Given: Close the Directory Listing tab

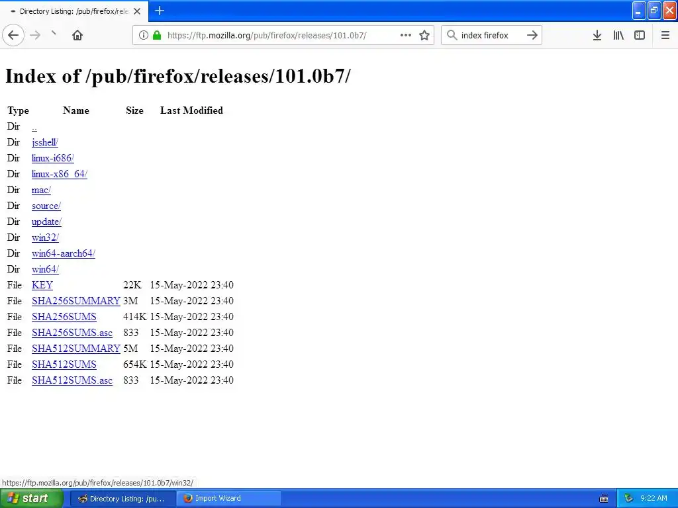Looking at the screenshot, I should tap(137, 11).
